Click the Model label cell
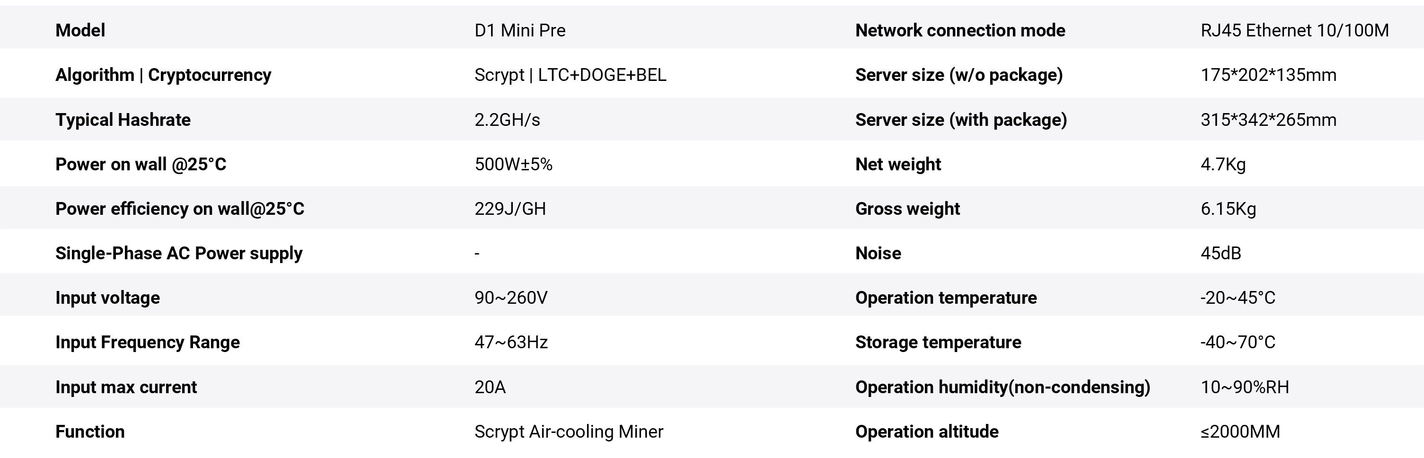Viewport: 1424px width, 458px height. point(80,30)
